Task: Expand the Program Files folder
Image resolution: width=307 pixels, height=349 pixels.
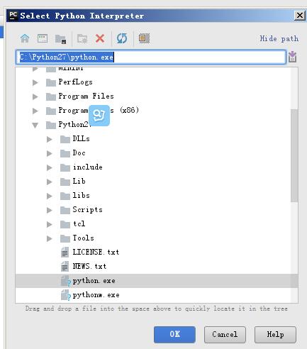Action: click(x=35, y=96)
